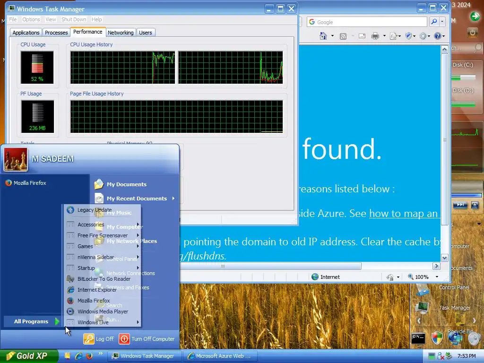
Task: Click Windows Task Manager taskbar button
Action: coord(144,356)
